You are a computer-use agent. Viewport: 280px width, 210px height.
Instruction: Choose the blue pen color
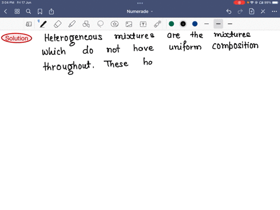(x=195, y=24)
